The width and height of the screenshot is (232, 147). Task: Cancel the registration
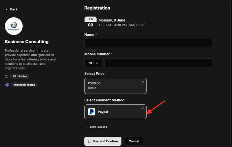pyautogui.click(x=134, y=141)
